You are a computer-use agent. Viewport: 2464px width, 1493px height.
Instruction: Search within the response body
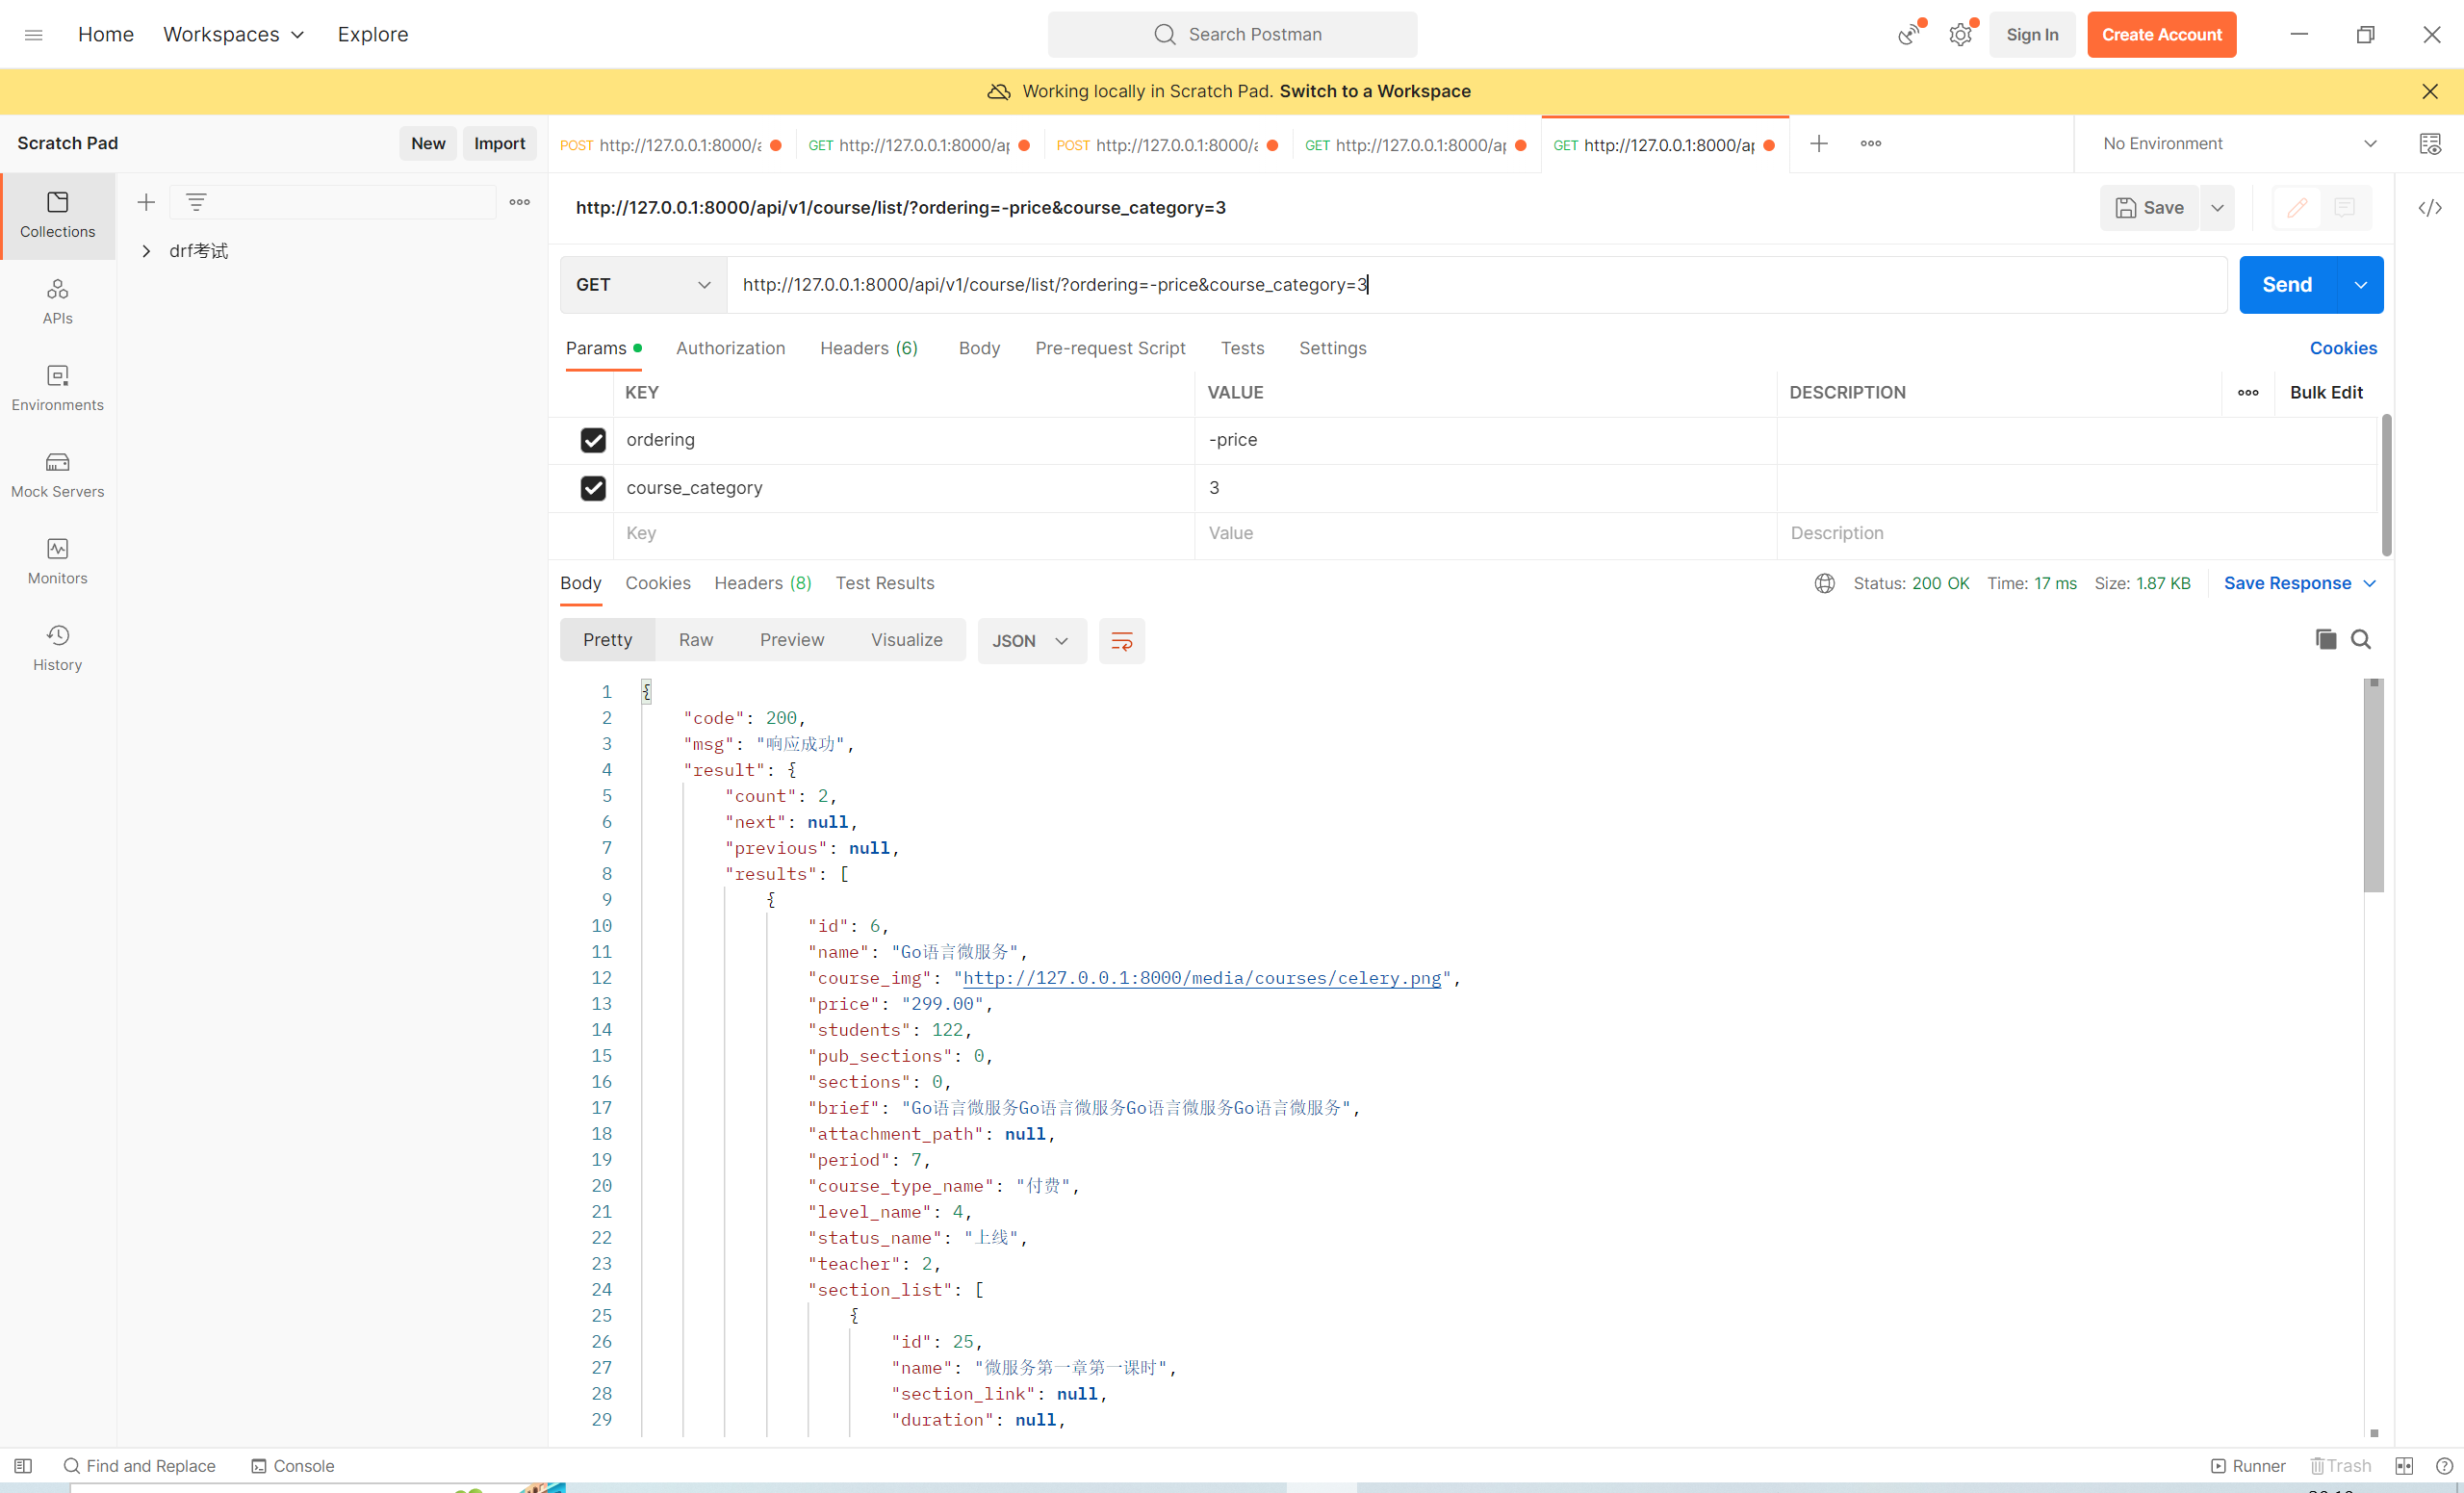point(2360,640)
